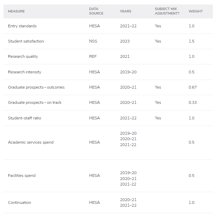Screen dimensions: 215x216
Task: Click the Research intensity measure
Action: 25,72
